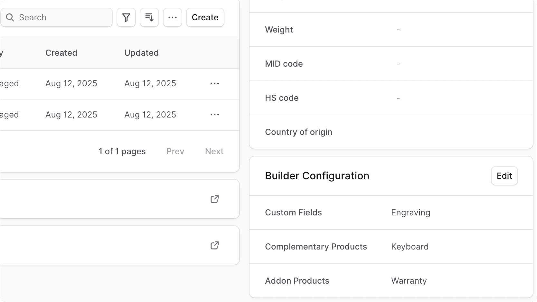Image resolution: width=537 pixels, height=302 pixels.
Task: Open the toolbar ellipsis options icon
Action: click(x=172, y=17)
